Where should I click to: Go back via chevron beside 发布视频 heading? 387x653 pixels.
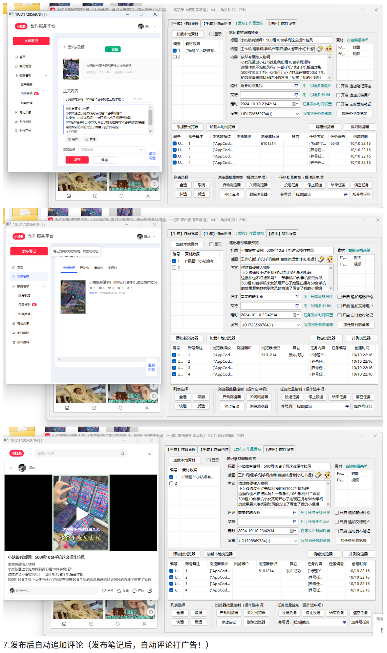coord(64,47)
